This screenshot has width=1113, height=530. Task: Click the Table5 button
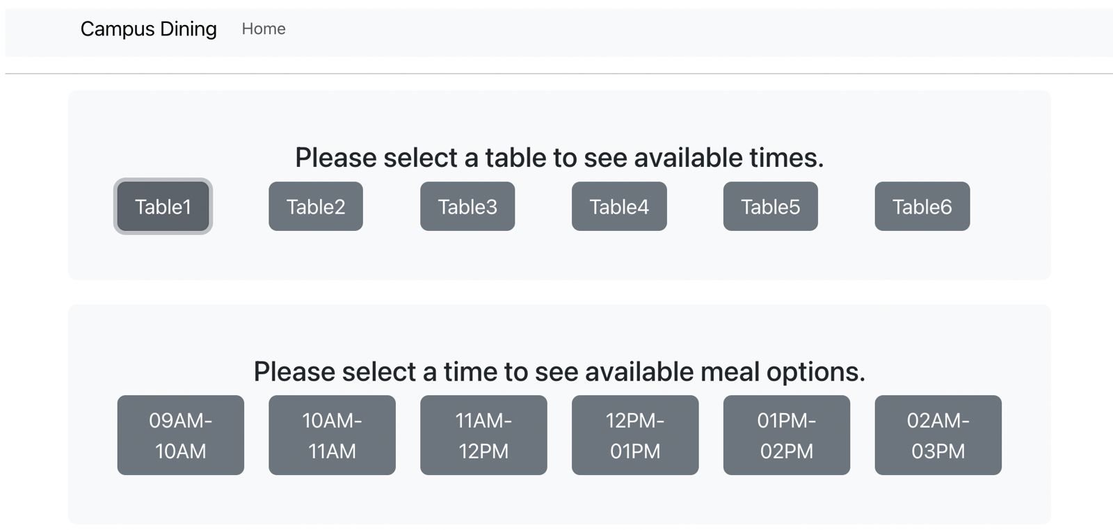click(770, 207)
